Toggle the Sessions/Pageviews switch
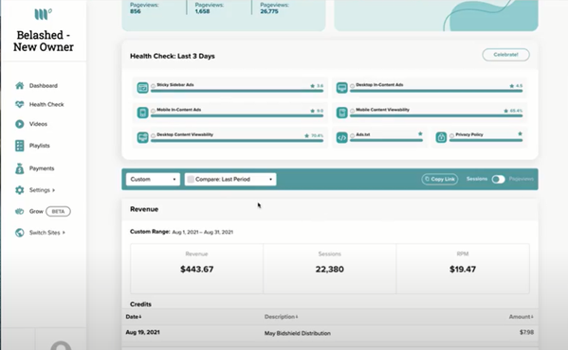This screenshot has height=350, width=568. pos(498,179)
